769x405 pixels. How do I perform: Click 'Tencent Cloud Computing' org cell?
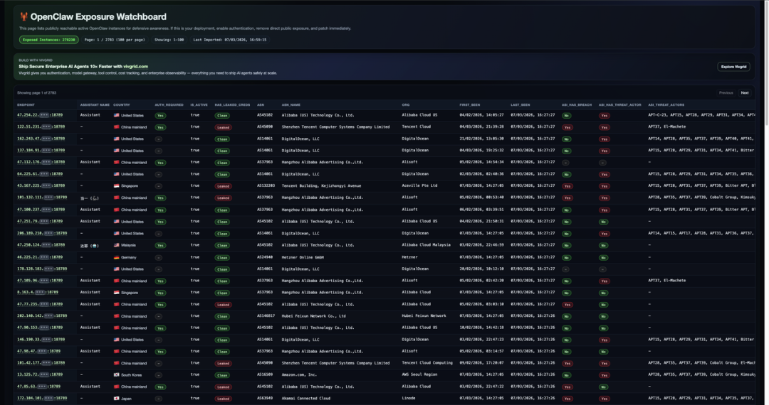427,363
